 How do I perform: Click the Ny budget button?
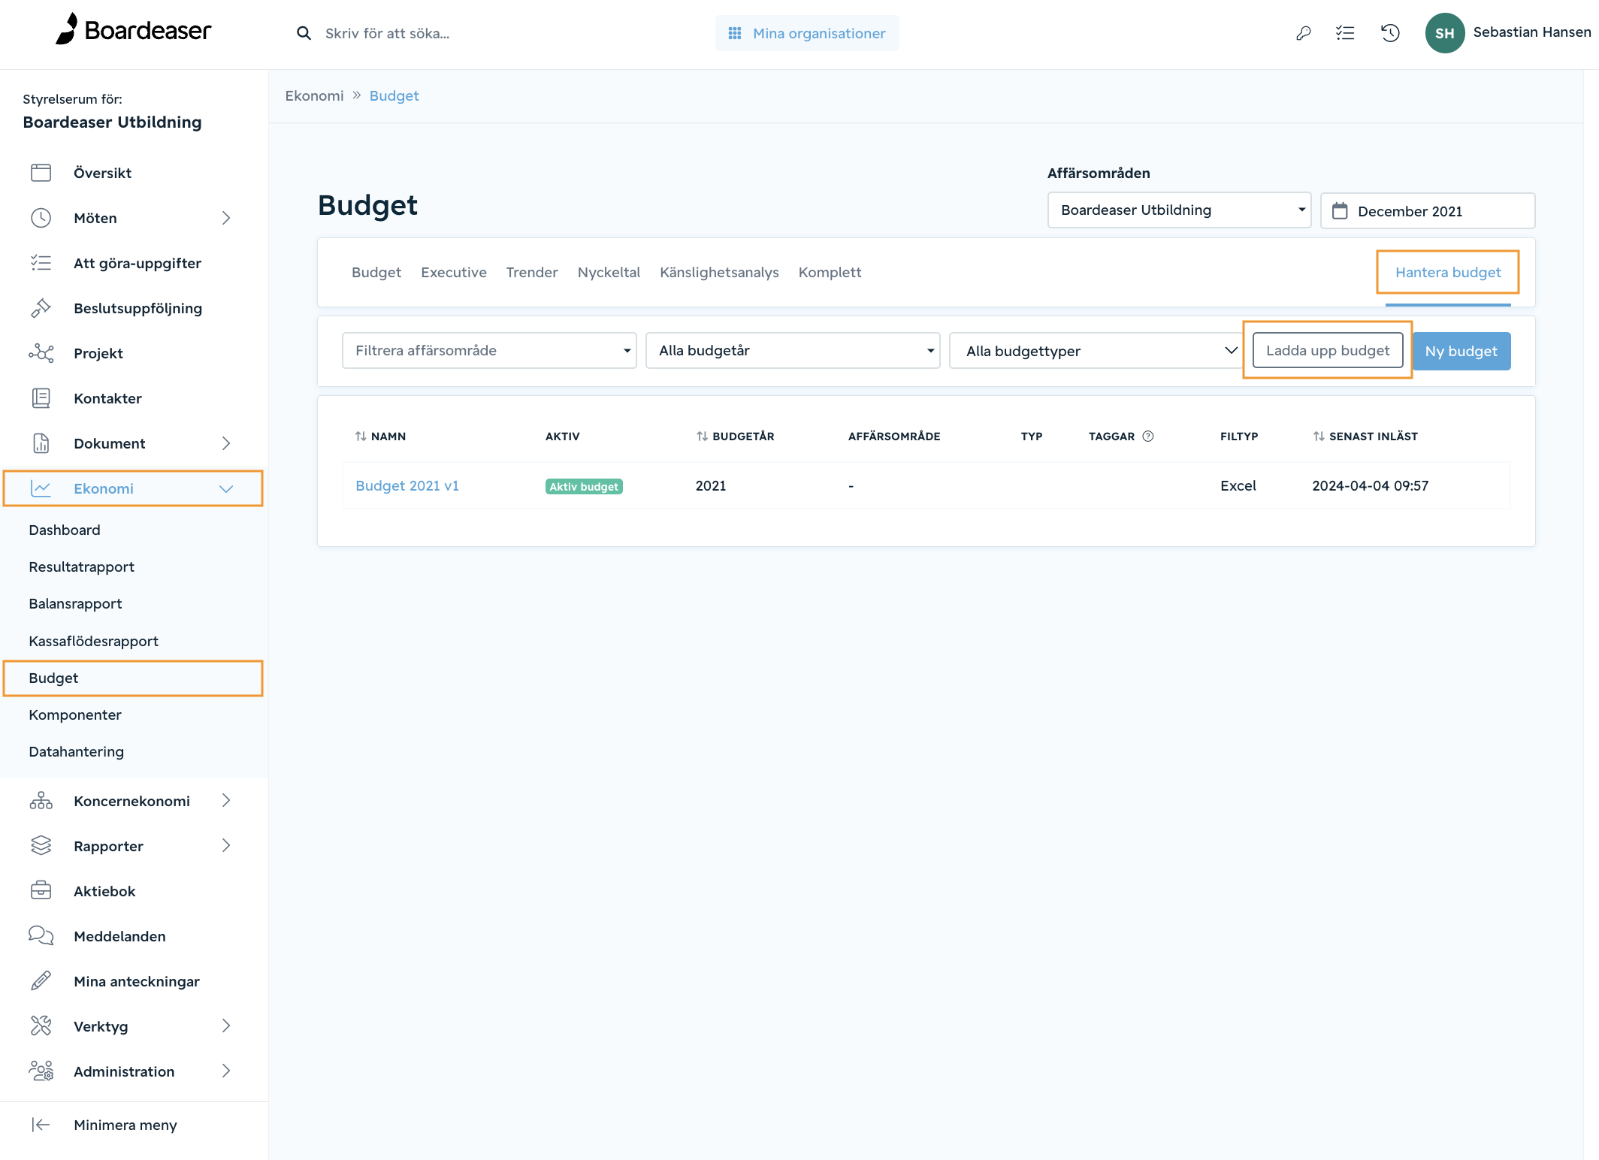[x=1461, y=351]
